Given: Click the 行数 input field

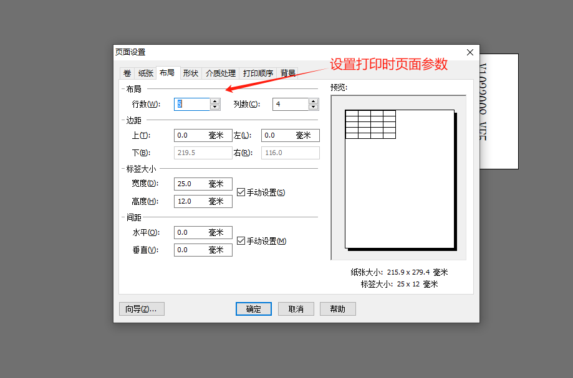Looking at the screenshot, I should (x=192, y=104).
